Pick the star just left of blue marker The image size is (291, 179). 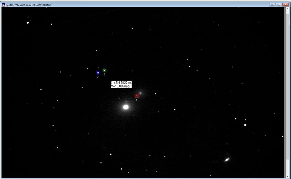pos(88,69)
